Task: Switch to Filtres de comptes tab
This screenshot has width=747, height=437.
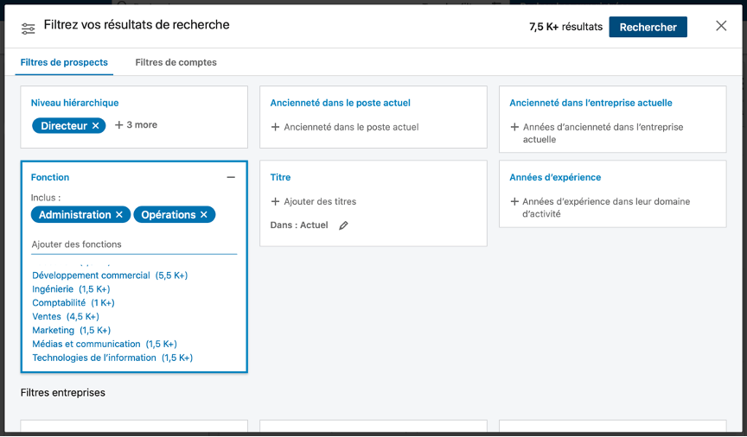Action: click(x=176, y=62)
